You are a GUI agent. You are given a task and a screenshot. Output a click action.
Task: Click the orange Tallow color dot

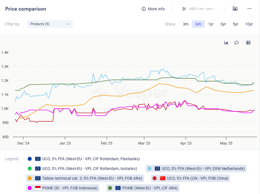click(30, 178)
